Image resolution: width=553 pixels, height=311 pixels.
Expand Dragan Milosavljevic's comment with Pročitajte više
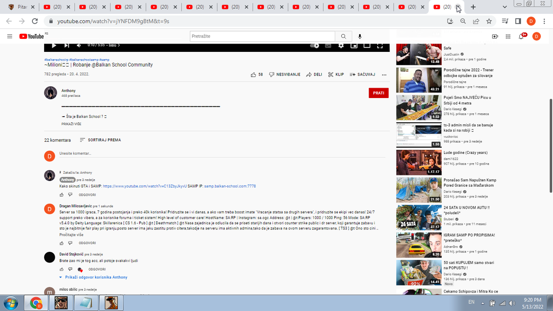click(71, 235)
